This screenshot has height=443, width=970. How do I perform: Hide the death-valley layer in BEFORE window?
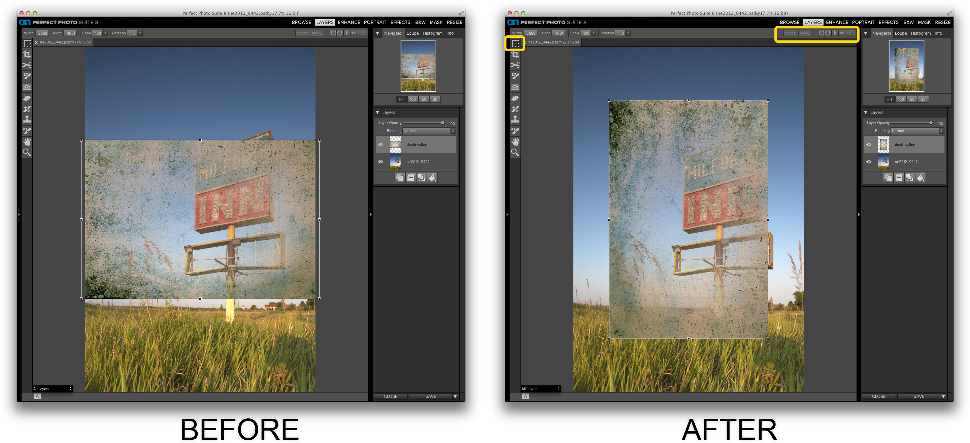(x=381, y=145)
